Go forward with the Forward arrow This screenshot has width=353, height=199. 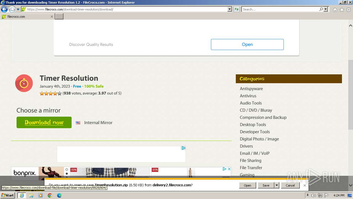pyautogui.click(x=12, y=9)
